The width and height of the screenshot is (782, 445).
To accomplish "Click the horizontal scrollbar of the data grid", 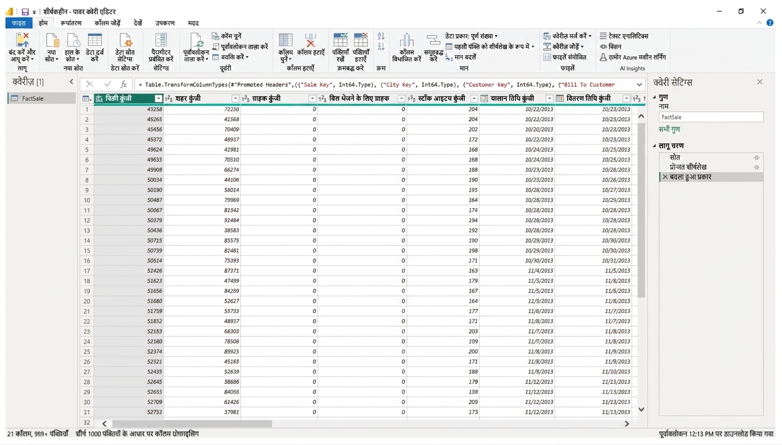I will tap(192, 423).
